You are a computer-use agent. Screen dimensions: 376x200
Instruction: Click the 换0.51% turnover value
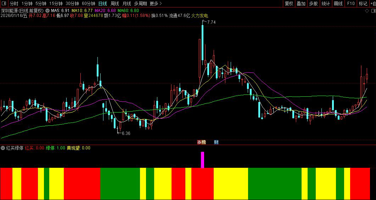click(x=159, y=16)
